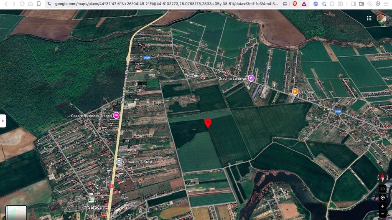Viewport: 392px width, 220px height.
Task: Bookmark this page with the bookmark icon
Action: click(x=38, y=4)
